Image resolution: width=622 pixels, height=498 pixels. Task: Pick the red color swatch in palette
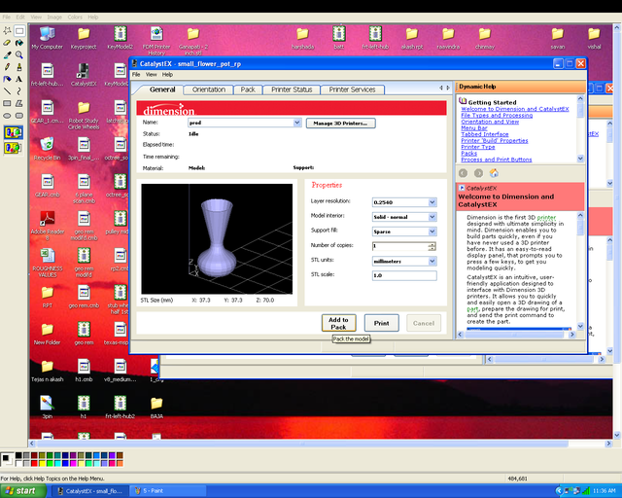(x=34, y=463)
